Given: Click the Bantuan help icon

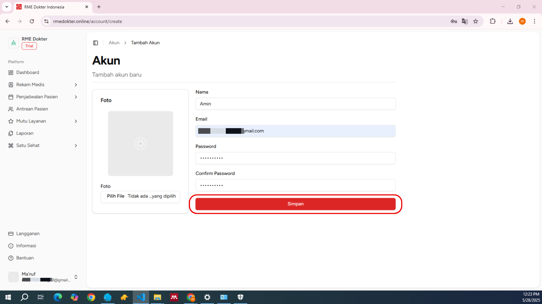Looking at the screenshot, I should 11,258.
